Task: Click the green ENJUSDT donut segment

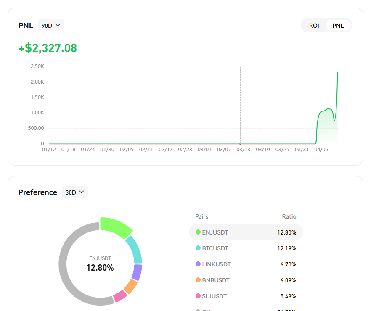Action: click(115, 226)
